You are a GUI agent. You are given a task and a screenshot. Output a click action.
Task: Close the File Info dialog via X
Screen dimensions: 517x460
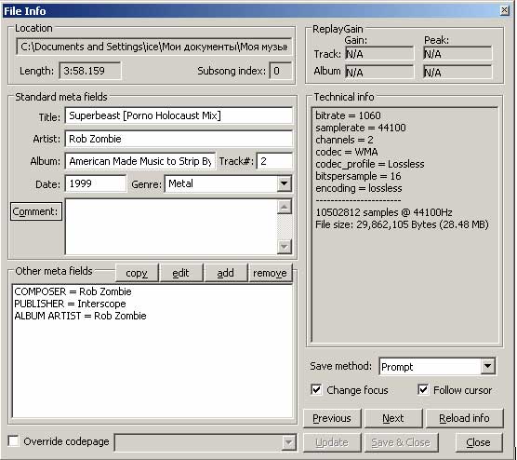[x=505, y=10]
